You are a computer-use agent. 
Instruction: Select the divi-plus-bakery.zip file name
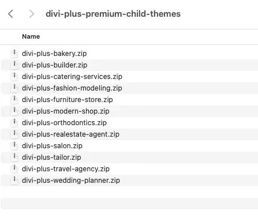[54, 54]
